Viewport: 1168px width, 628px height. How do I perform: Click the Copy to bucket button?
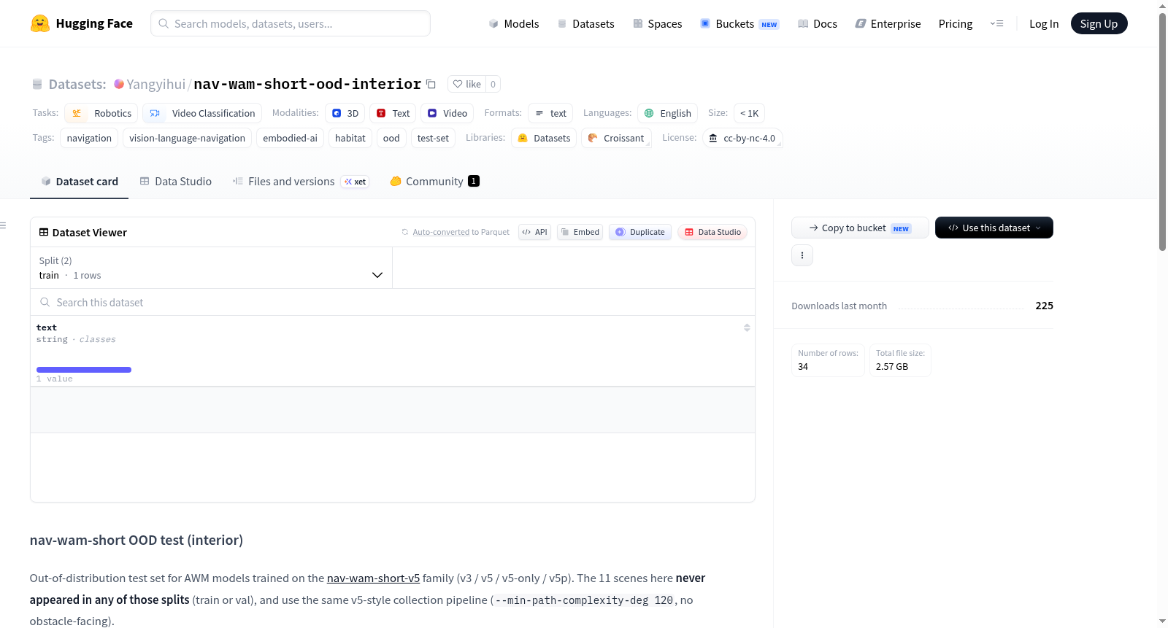(860, 228)
